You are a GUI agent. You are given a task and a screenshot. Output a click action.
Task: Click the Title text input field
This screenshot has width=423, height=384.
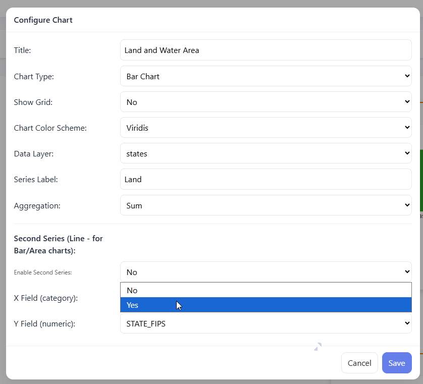click(x=266, y=50)
